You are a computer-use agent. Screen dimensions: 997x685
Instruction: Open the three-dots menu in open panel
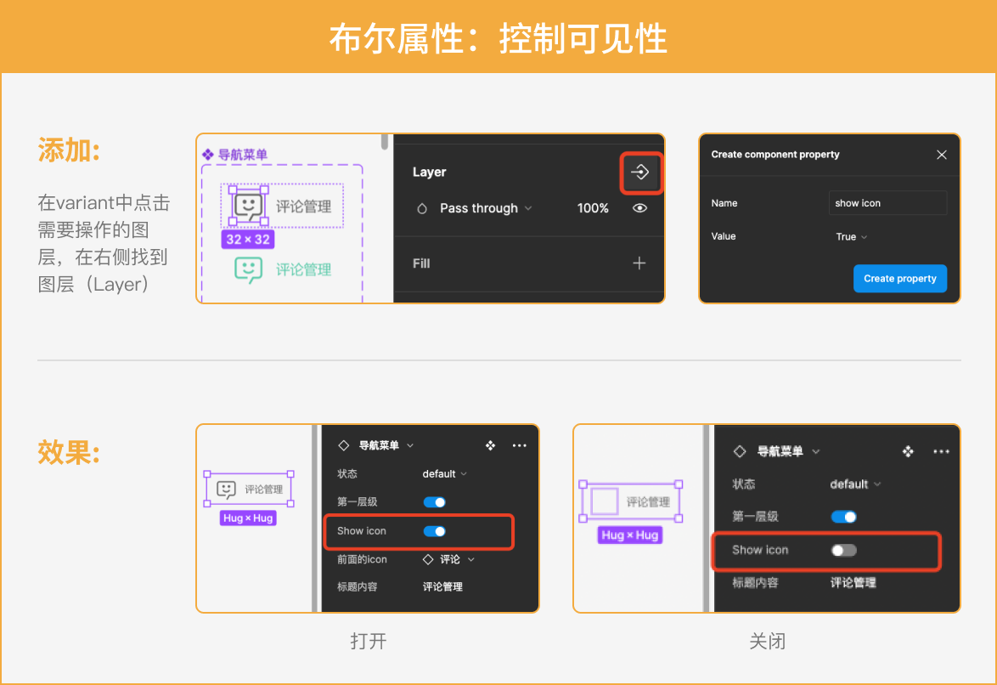click(x=520, y=445)
